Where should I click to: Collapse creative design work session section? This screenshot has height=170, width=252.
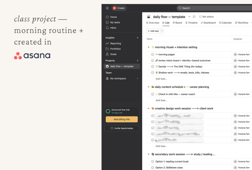pyautogui.click(x=149, y=109)
